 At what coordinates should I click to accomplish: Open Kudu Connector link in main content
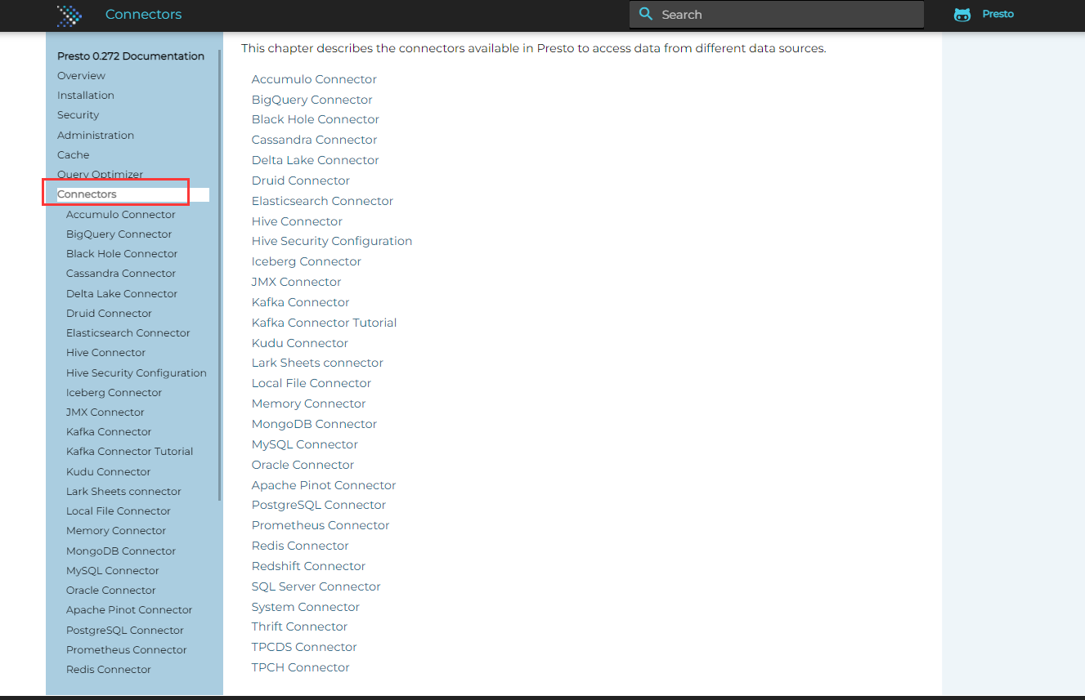click(x=300, y=343)
